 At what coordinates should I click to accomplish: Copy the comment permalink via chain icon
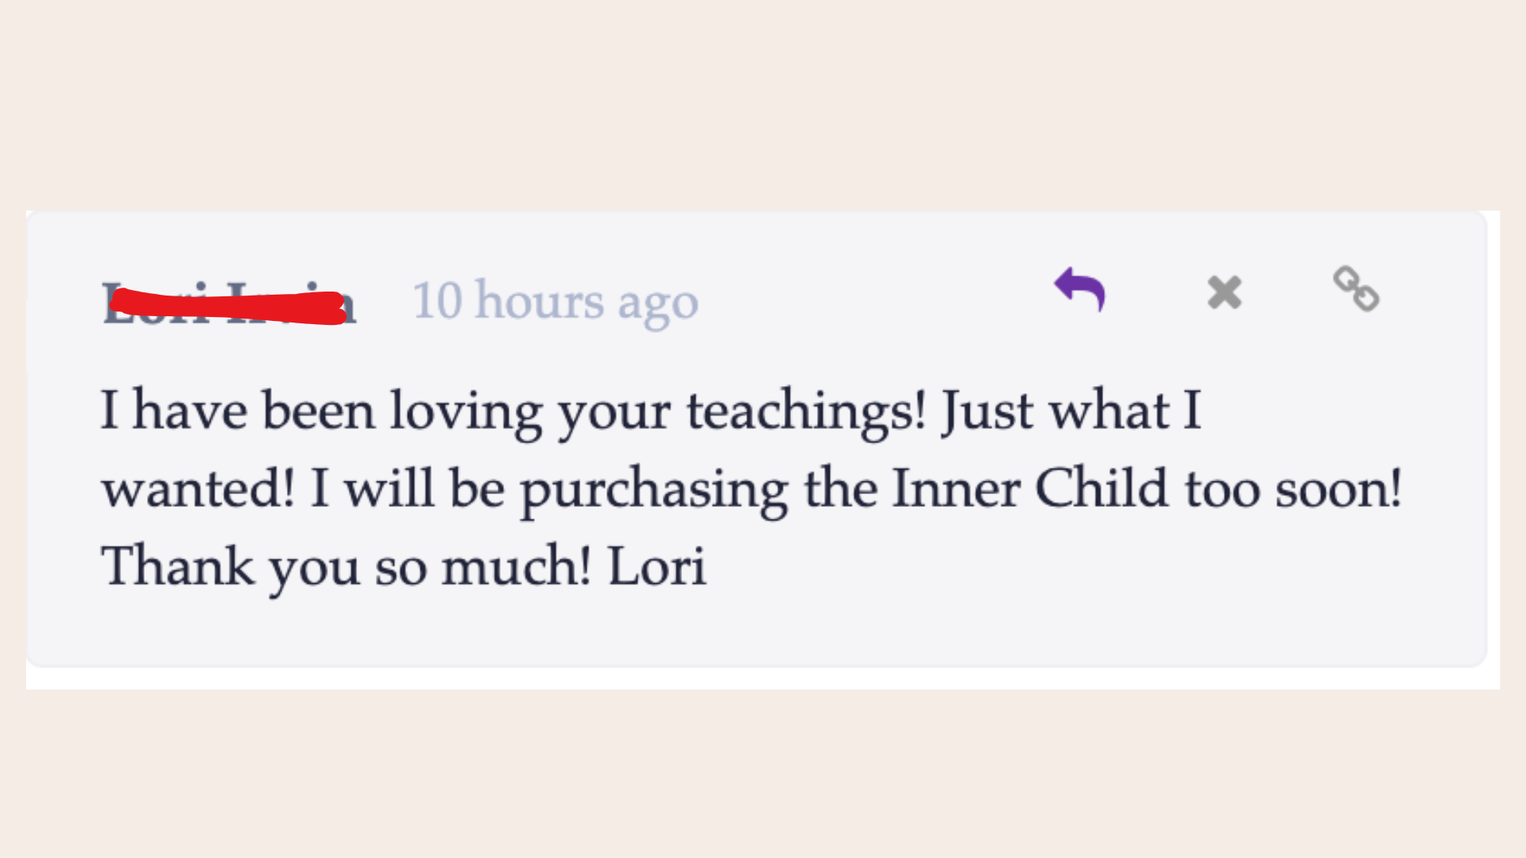[x=1356, y=289]
